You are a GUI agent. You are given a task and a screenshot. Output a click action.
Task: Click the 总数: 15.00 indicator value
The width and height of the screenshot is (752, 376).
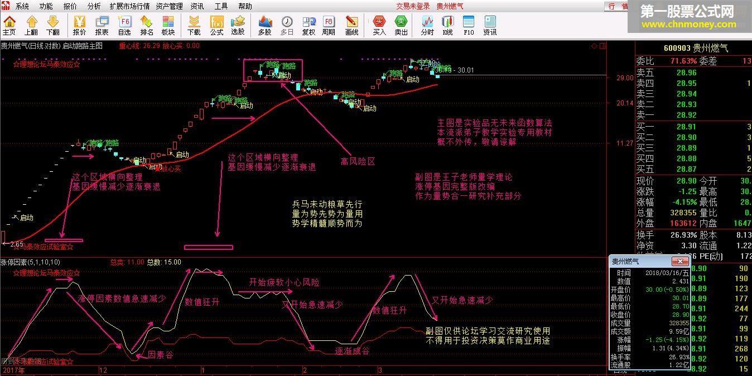click(164, 262)
